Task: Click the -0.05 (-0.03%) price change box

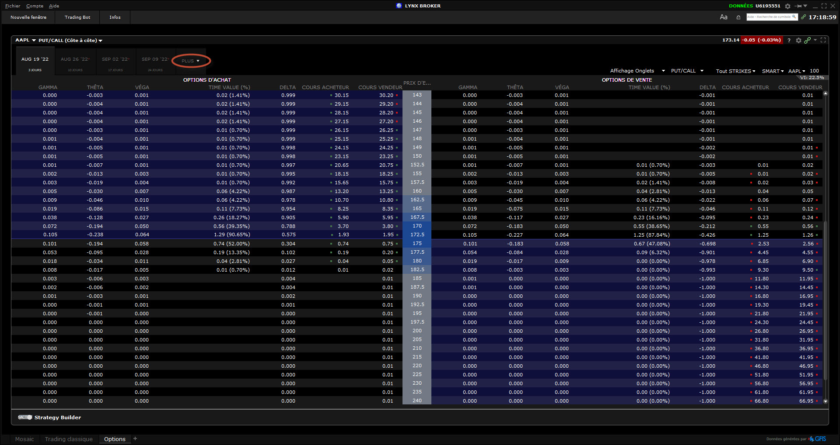Action: click(x=762, y=40)
